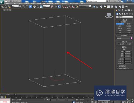Click the time slider at frame 0/100
The width and height of the screenshot is (134, 103).
tap(8, 94)
